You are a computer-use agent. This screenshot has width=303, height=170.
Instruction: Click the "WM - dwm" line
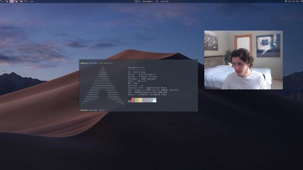point(133,83)
